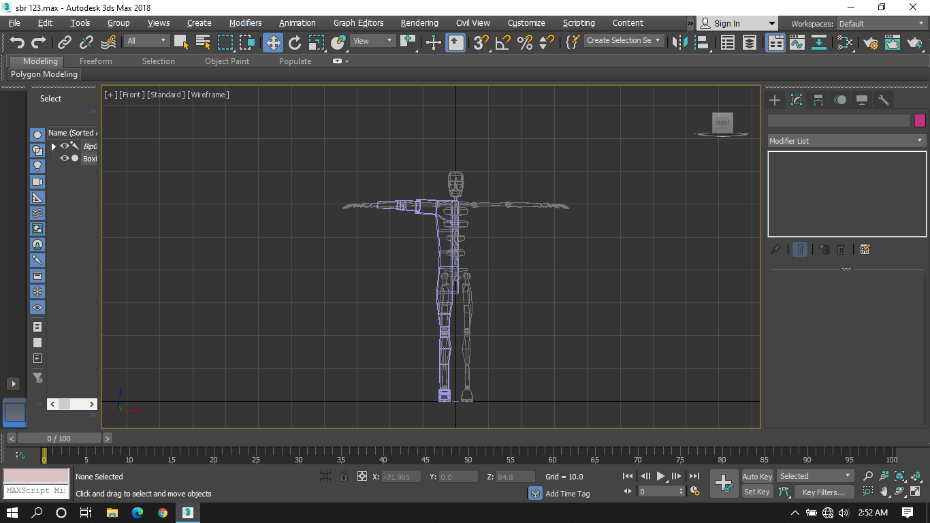Click the time slider 0 / 100 handle
930x523 pixels.
click(x=59, y=439)
